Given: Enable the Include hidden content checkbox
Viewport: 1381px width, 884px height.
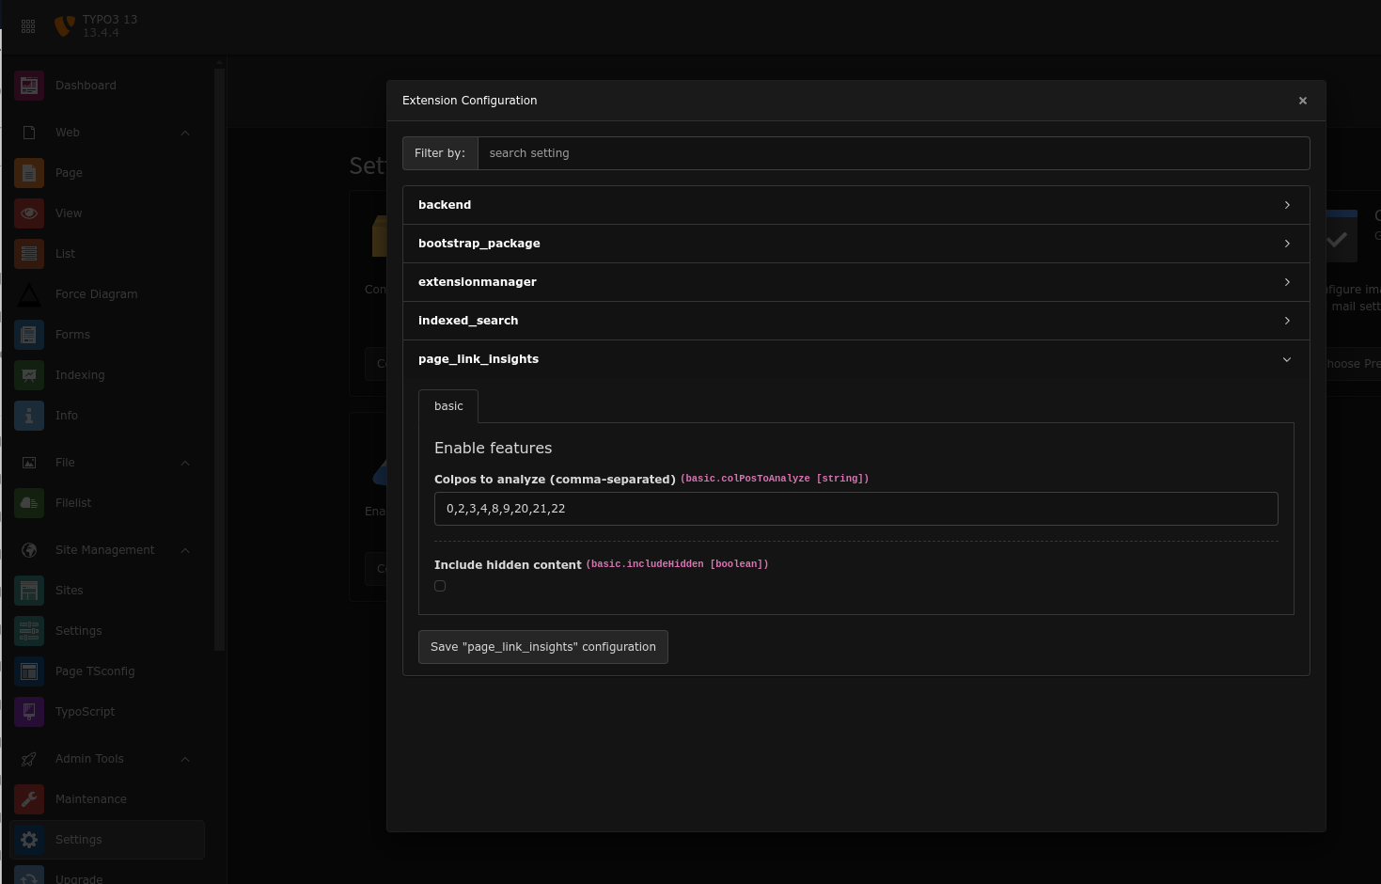Looking at the screenshot, I should coord(440,586).
